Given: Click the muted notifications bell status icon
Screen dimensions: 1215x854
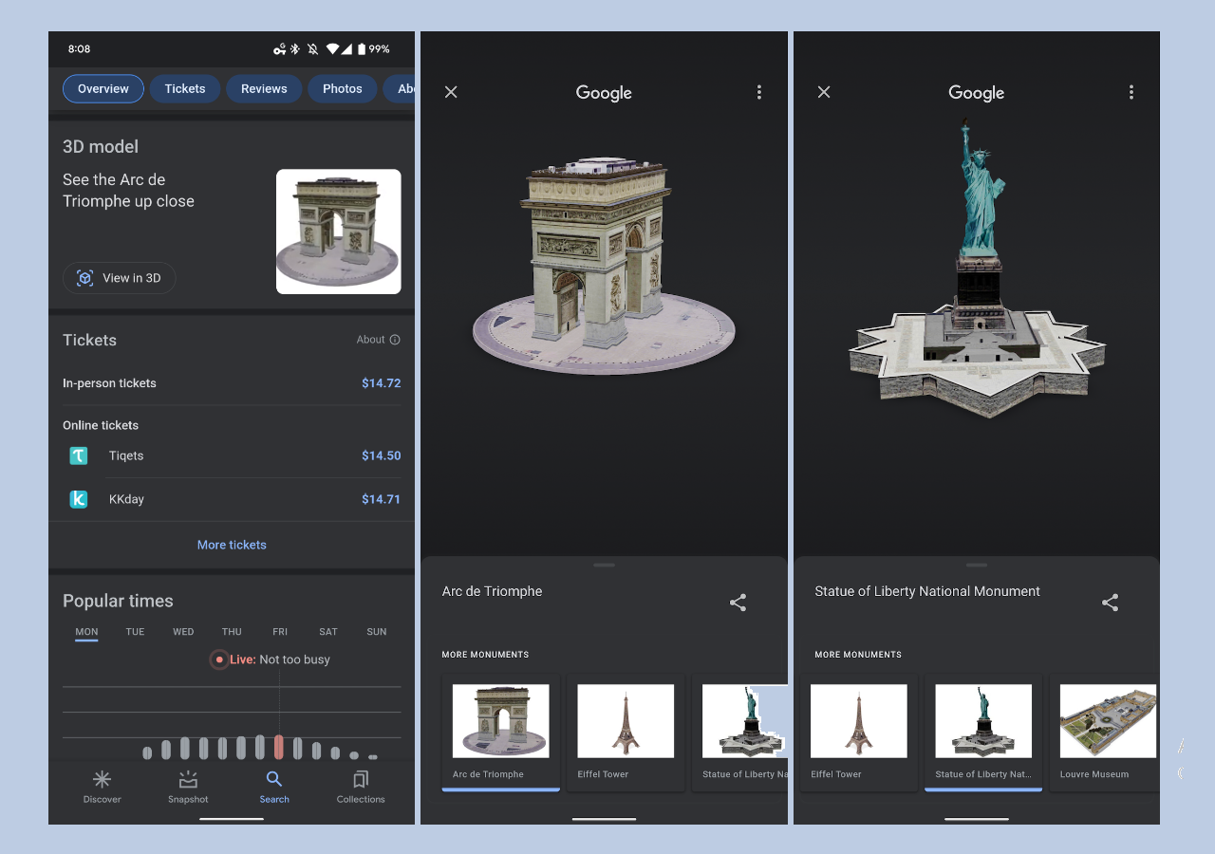Looking at the screenshot, I should coord(312,48).
